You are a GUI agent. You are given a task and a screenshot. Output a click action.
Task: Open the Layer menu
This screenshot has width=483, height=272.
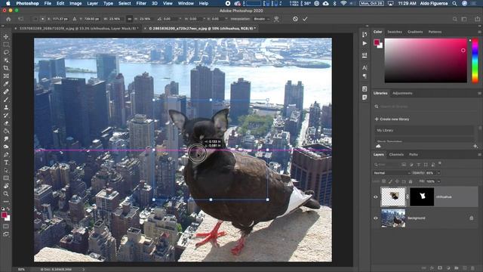(92, 3)
